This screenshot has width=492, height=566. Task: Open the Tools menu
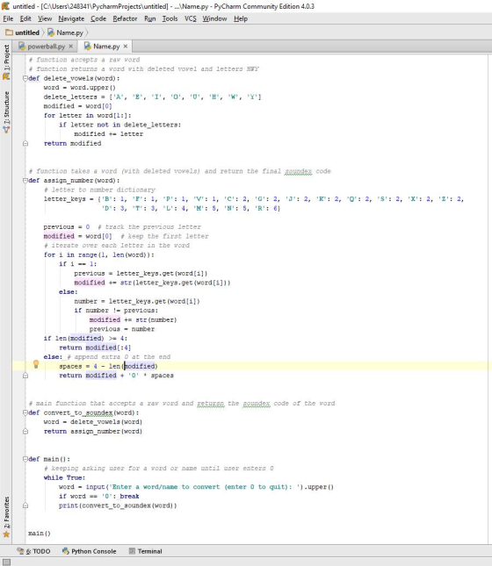[170, 18]
